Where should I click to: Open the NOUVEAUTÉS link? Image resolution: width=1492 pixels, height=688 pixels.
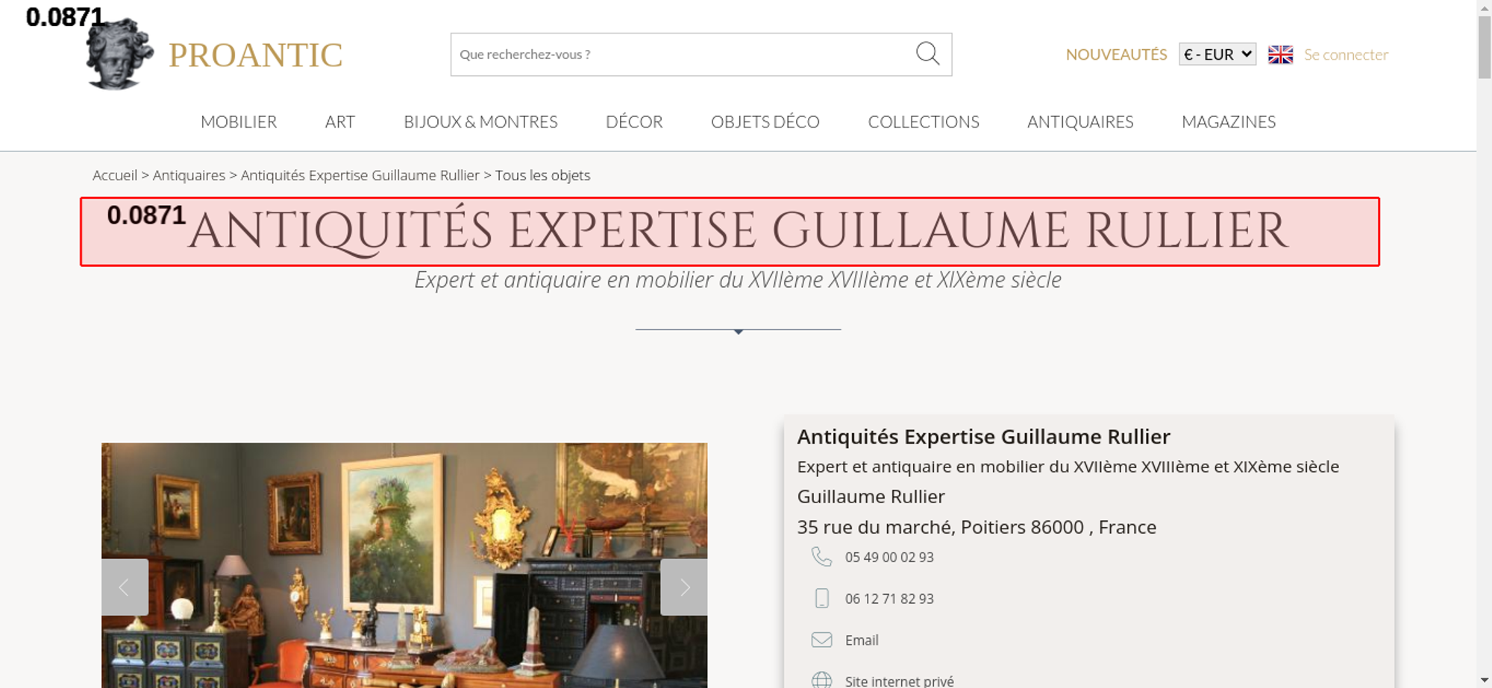click(x=1116, y=54)
